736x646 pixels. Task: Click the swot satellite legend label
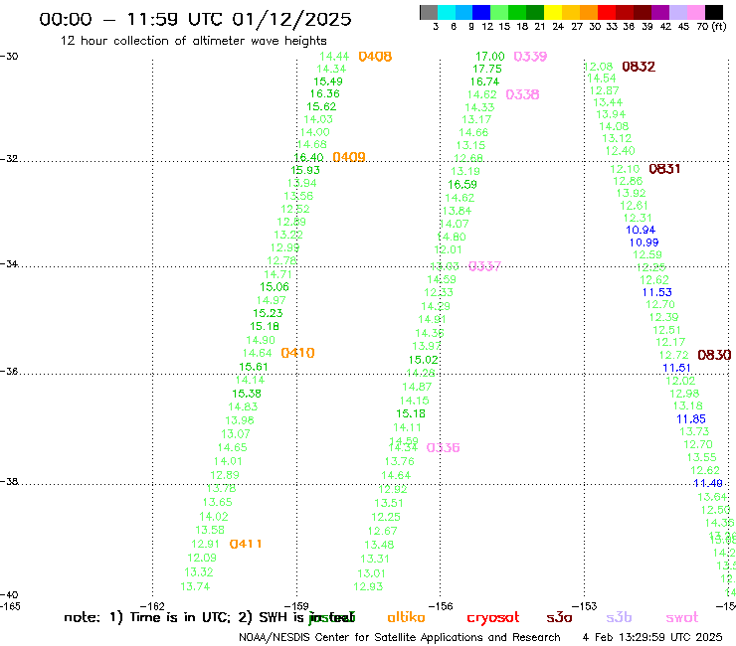682,618
